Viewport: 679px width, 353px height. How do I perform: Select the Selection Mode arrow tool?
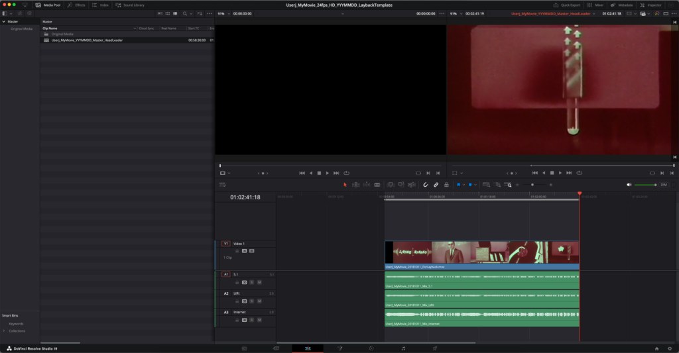[345, 185]
